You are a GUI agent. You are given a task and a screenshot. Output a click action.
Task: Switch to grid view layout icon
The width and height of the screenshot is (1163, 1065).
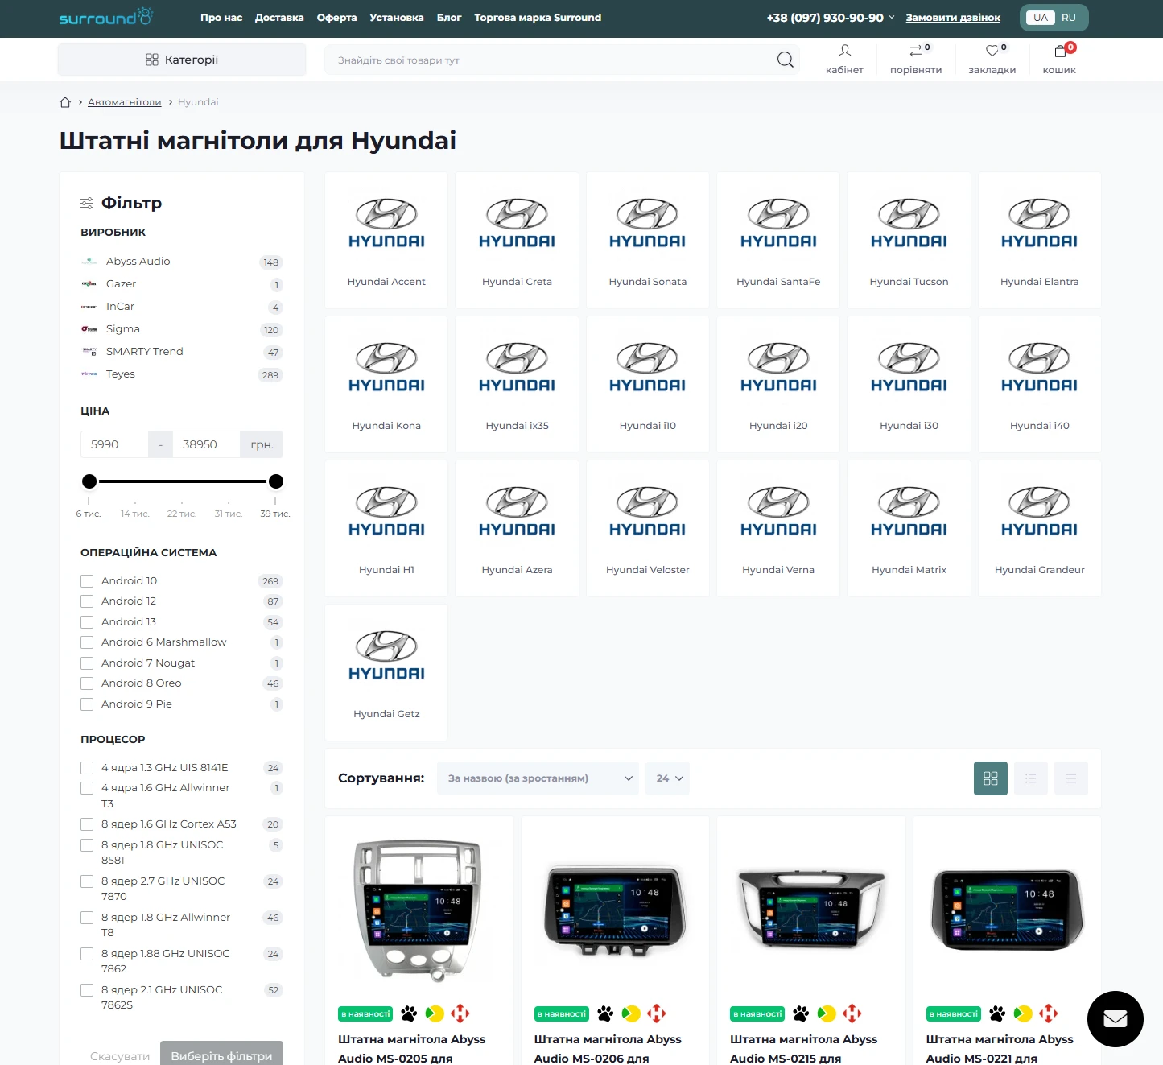click(990, 778)
